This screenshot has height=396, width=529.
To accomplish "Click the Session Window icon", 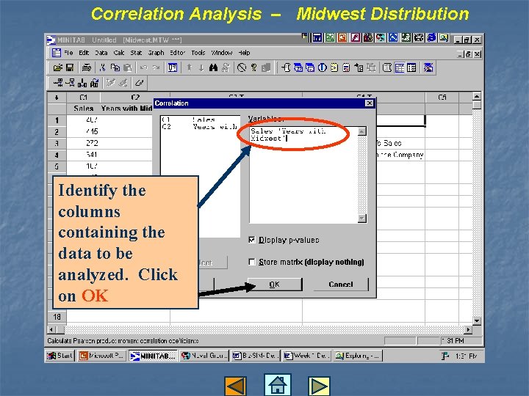I will pyautogui.click(x=387, y=67).
